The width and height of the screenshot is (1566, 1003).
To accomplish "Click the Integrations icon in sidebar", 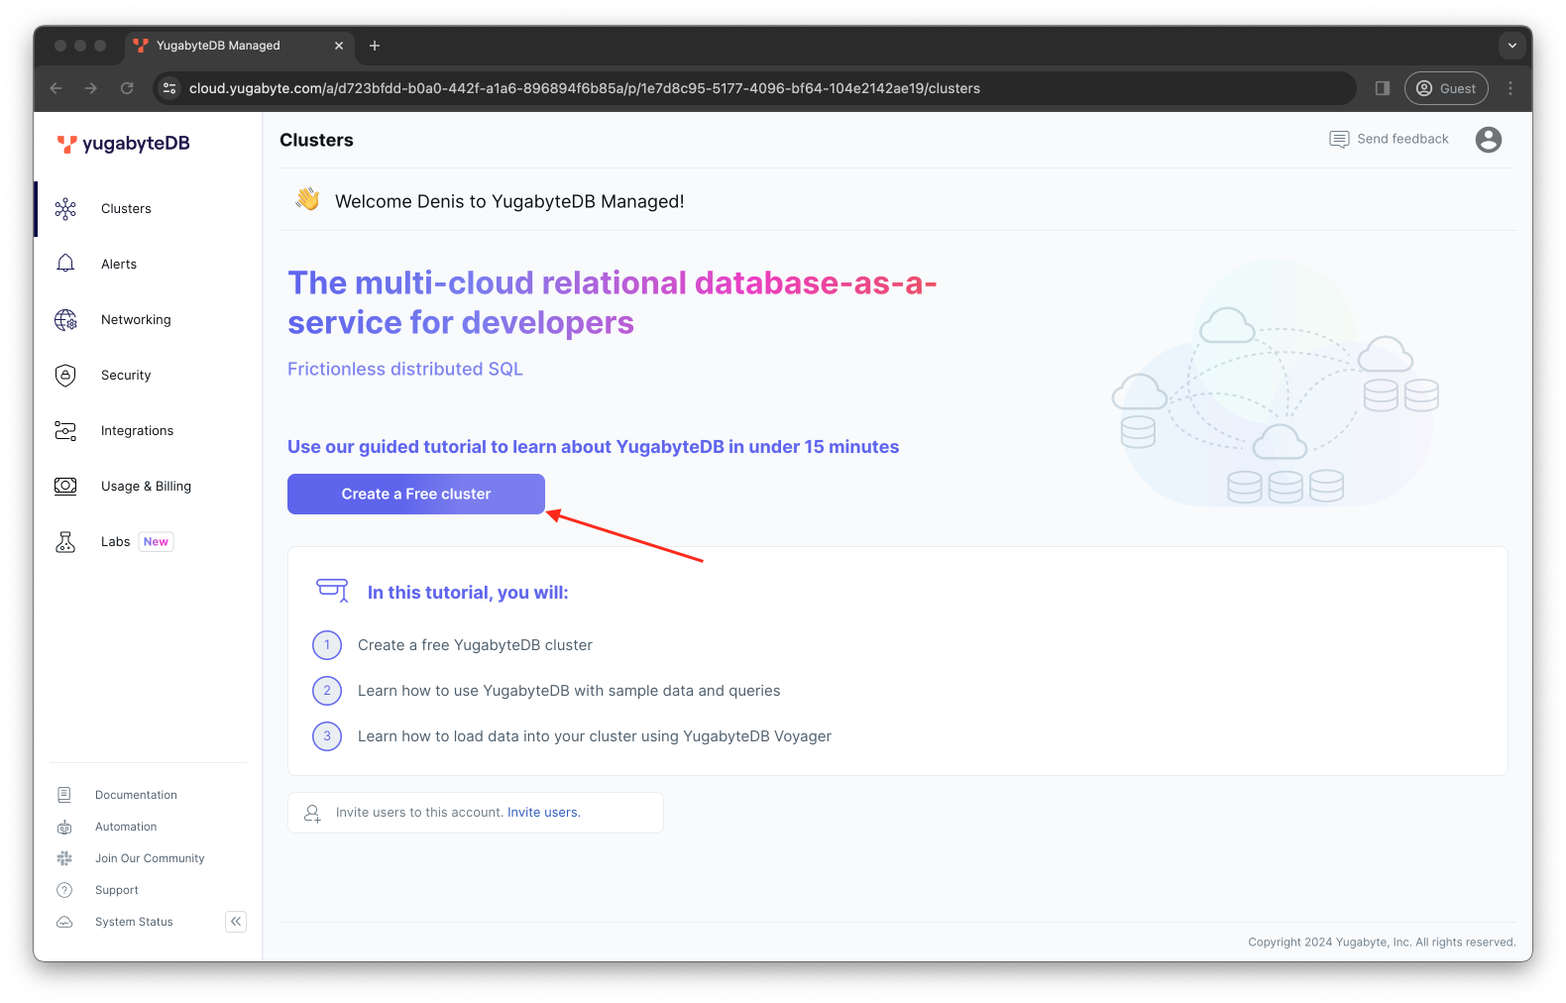I will [x=65, y=431].
